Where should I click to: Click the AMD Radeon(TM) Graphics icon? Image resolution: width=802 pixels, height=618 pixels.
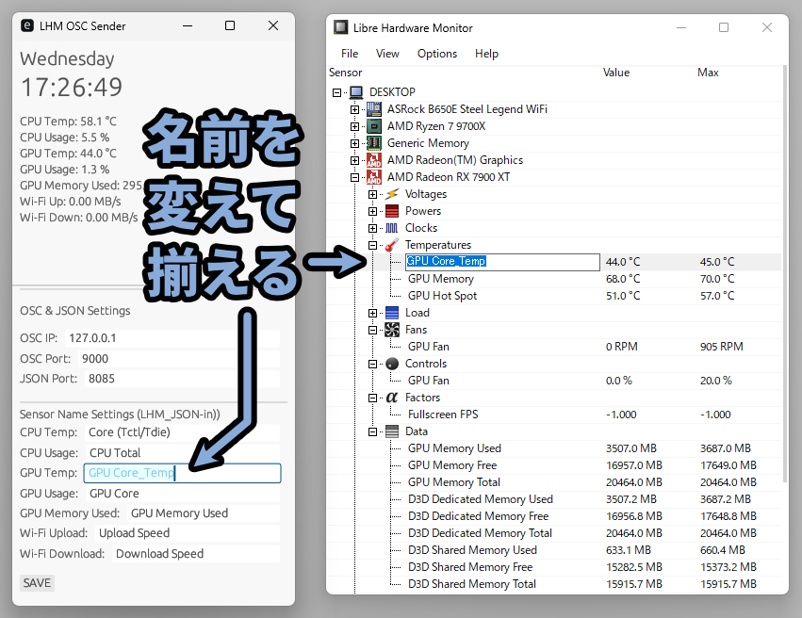(x=374, y=160)
